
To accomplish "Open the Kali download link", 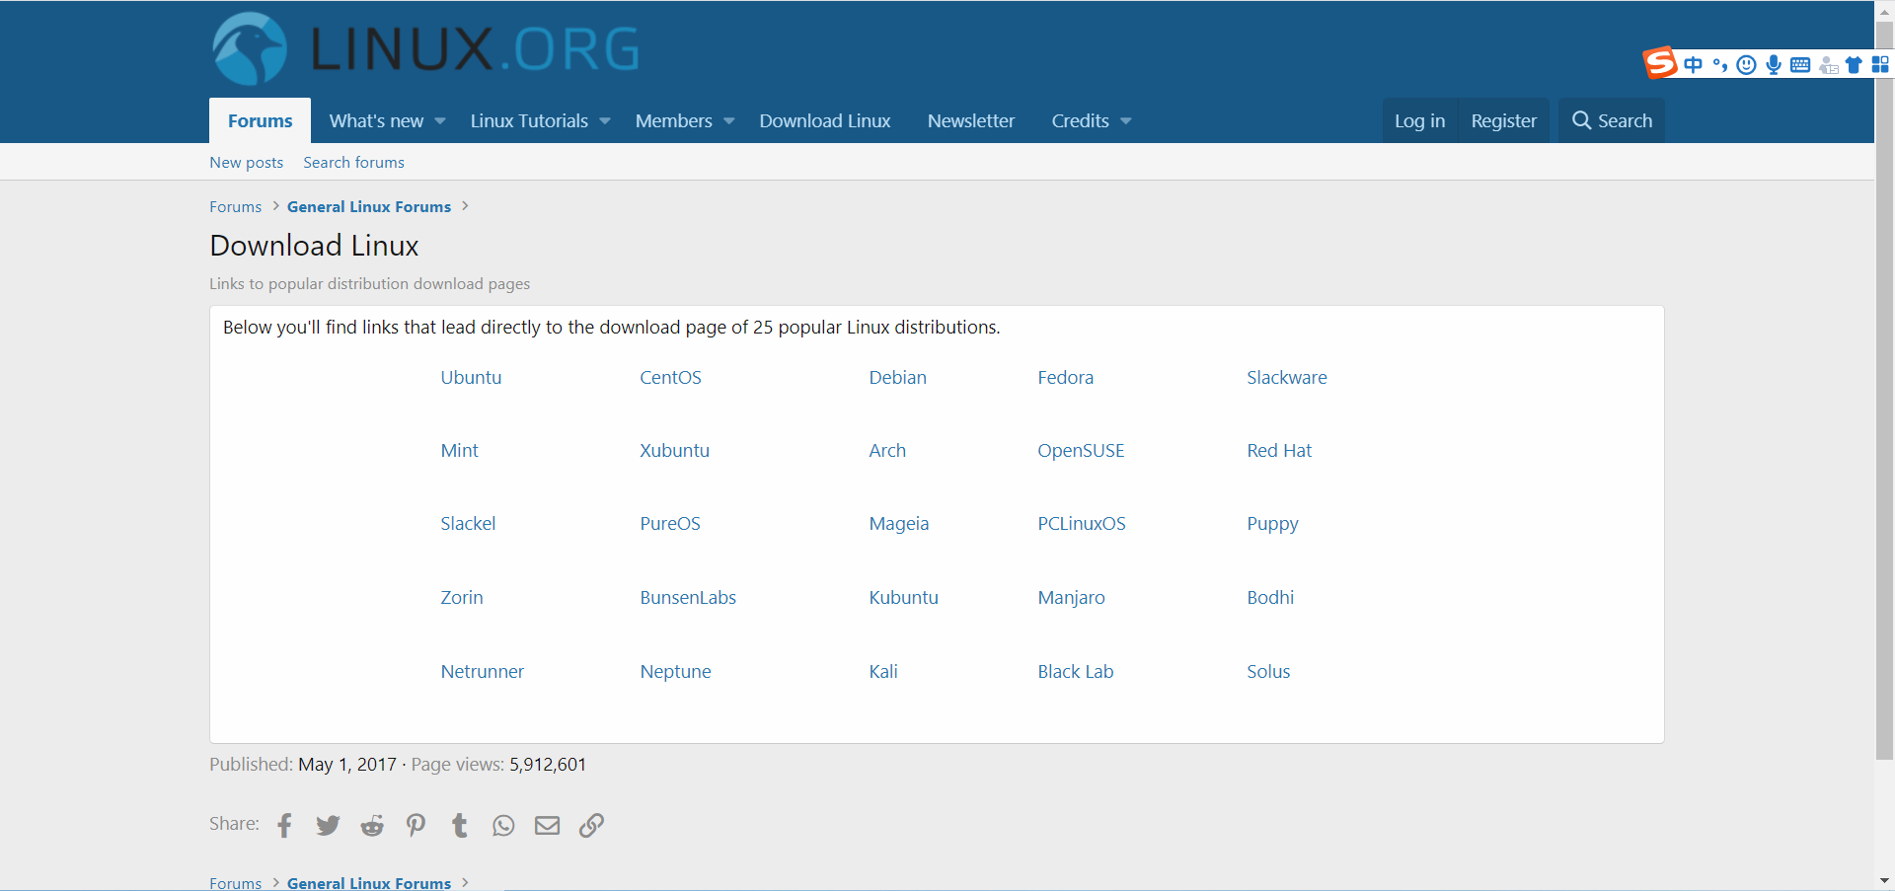I will point(883,671).
